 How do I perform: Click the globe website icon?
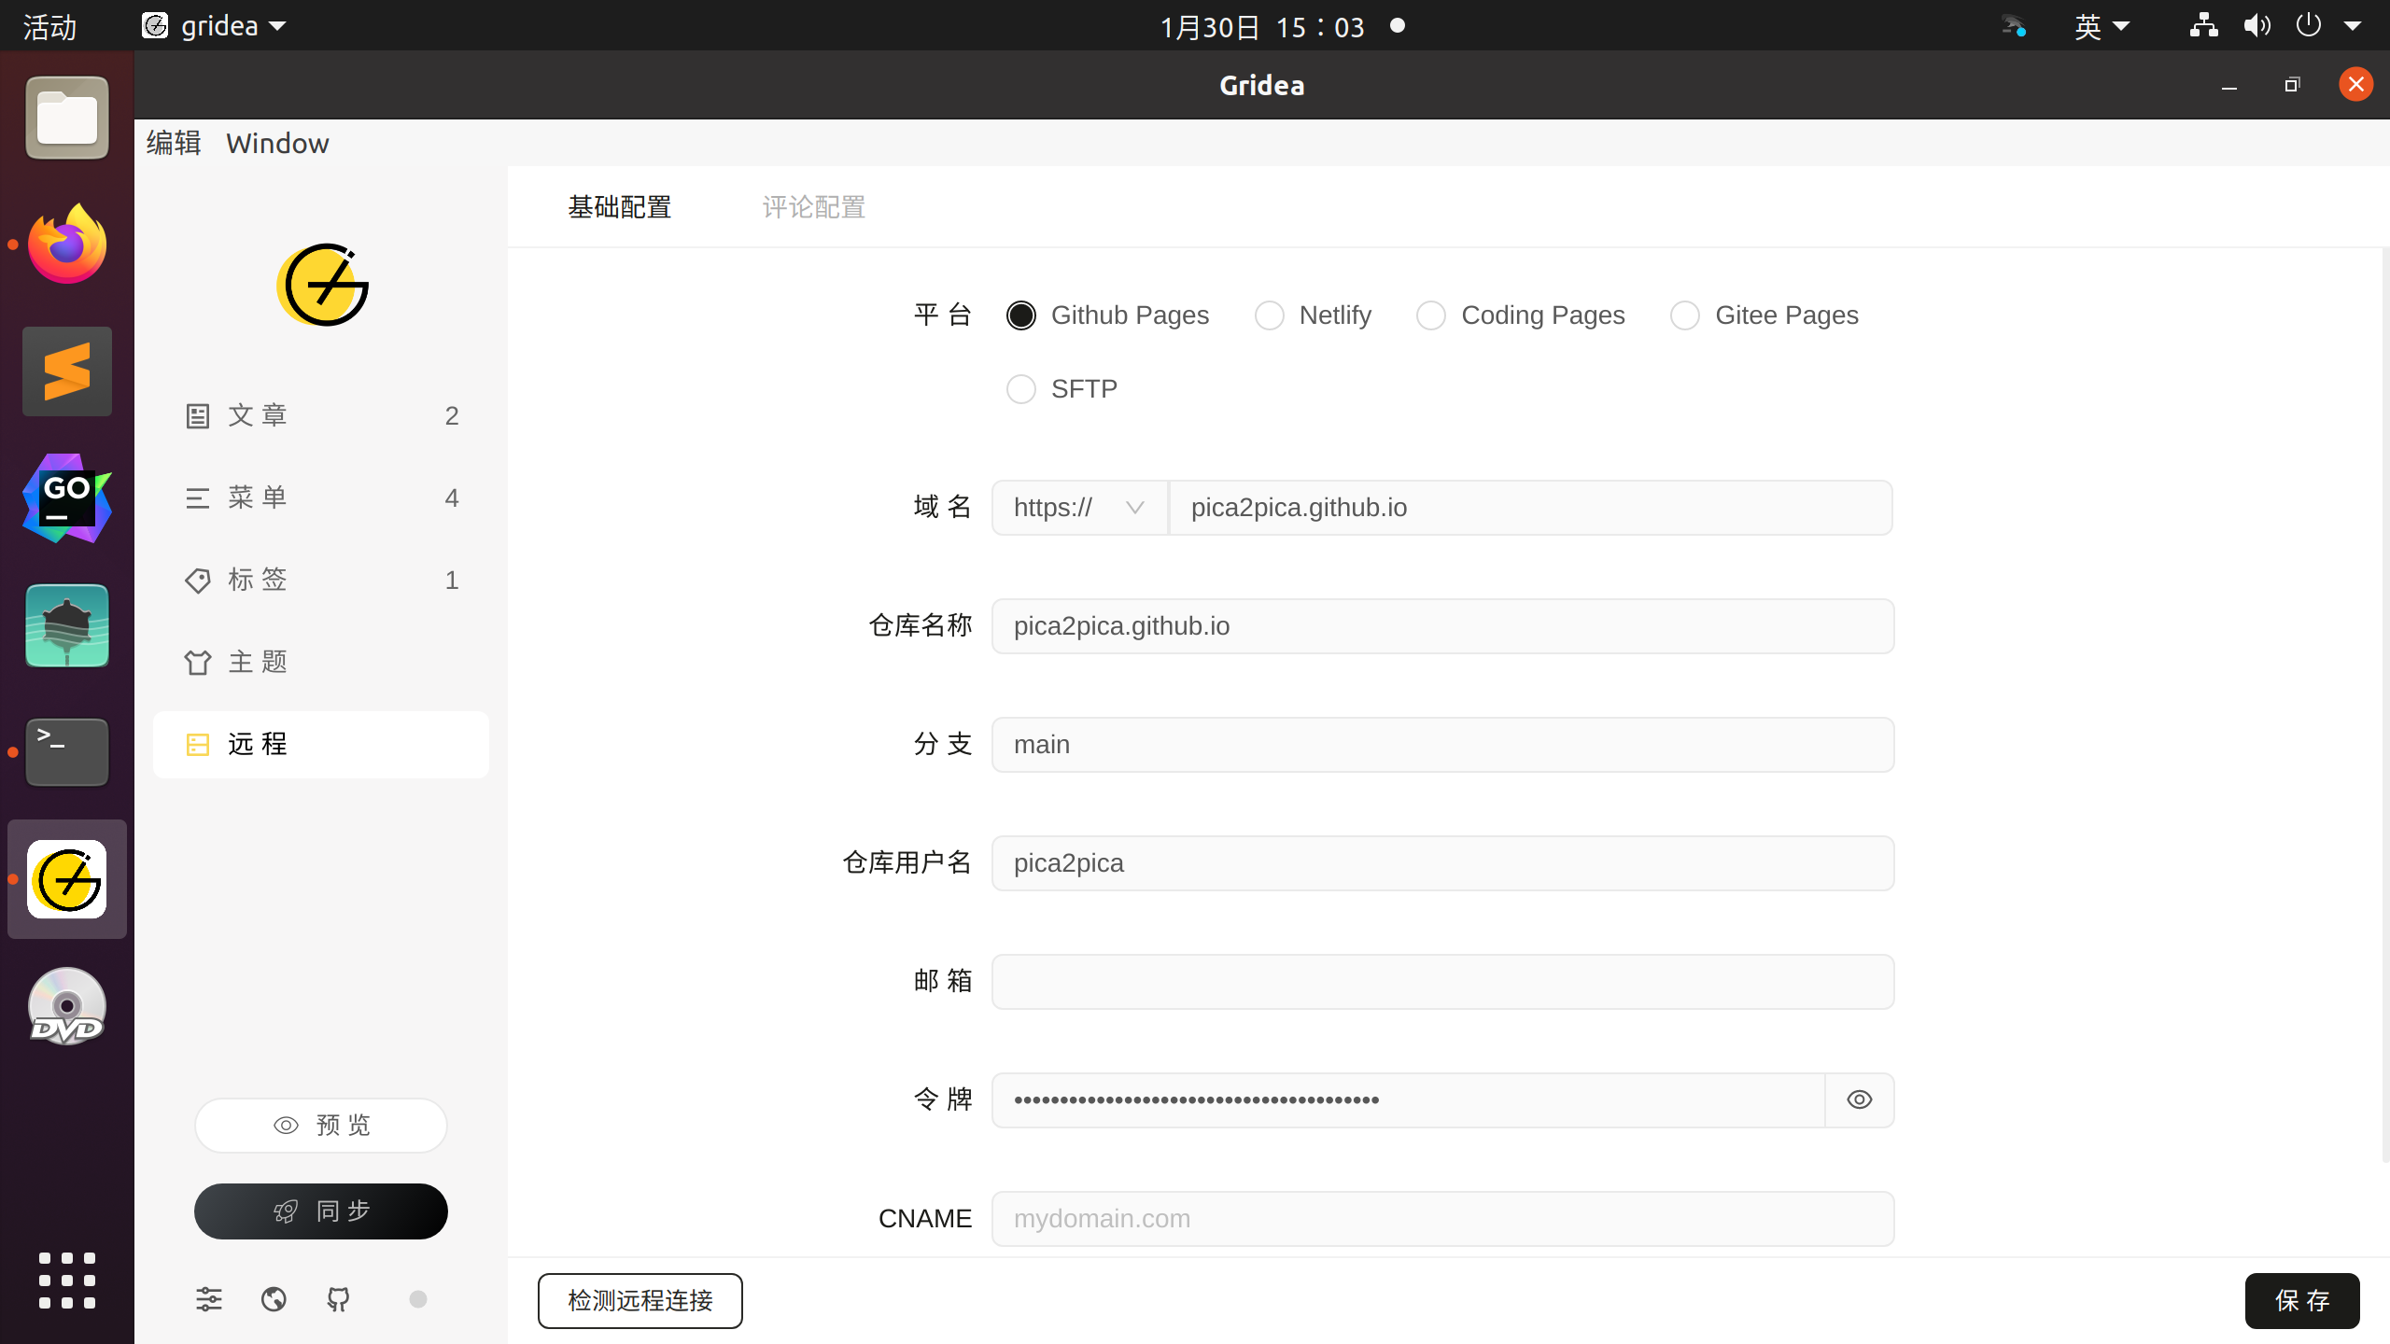pos(274,1299)
